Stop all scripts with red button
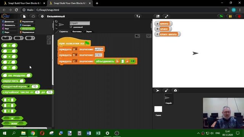 tap(239, 16)
